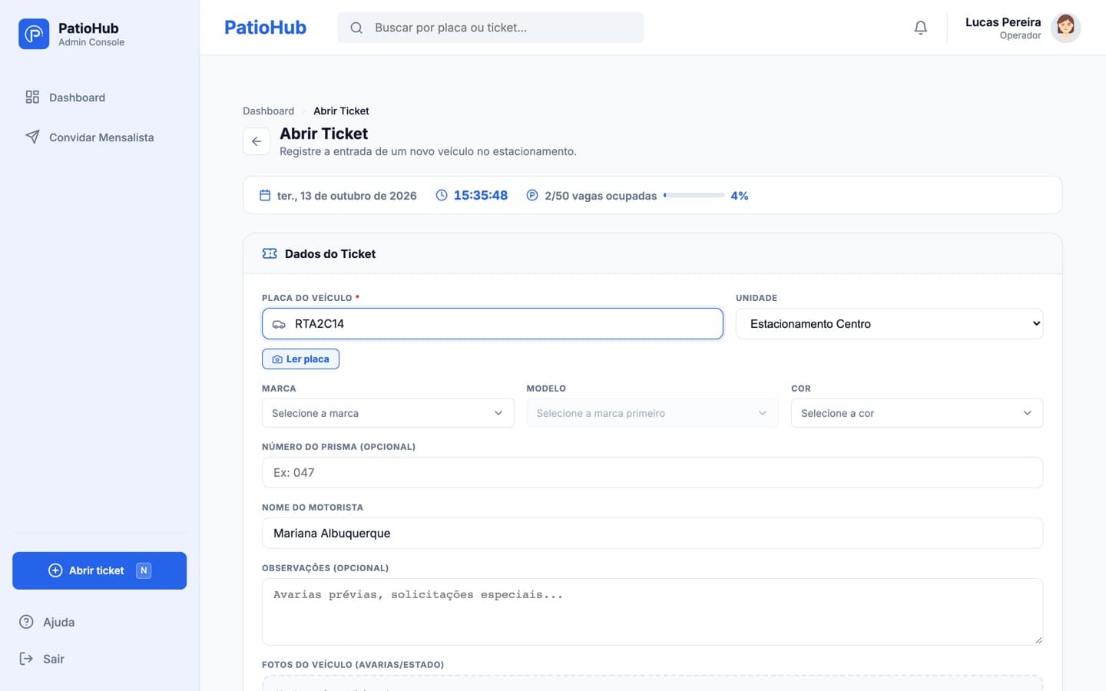Click the search magnifier icon
Image resolution: width=1106 pixels, height=691 pixels.
click(x=356, y=28)
